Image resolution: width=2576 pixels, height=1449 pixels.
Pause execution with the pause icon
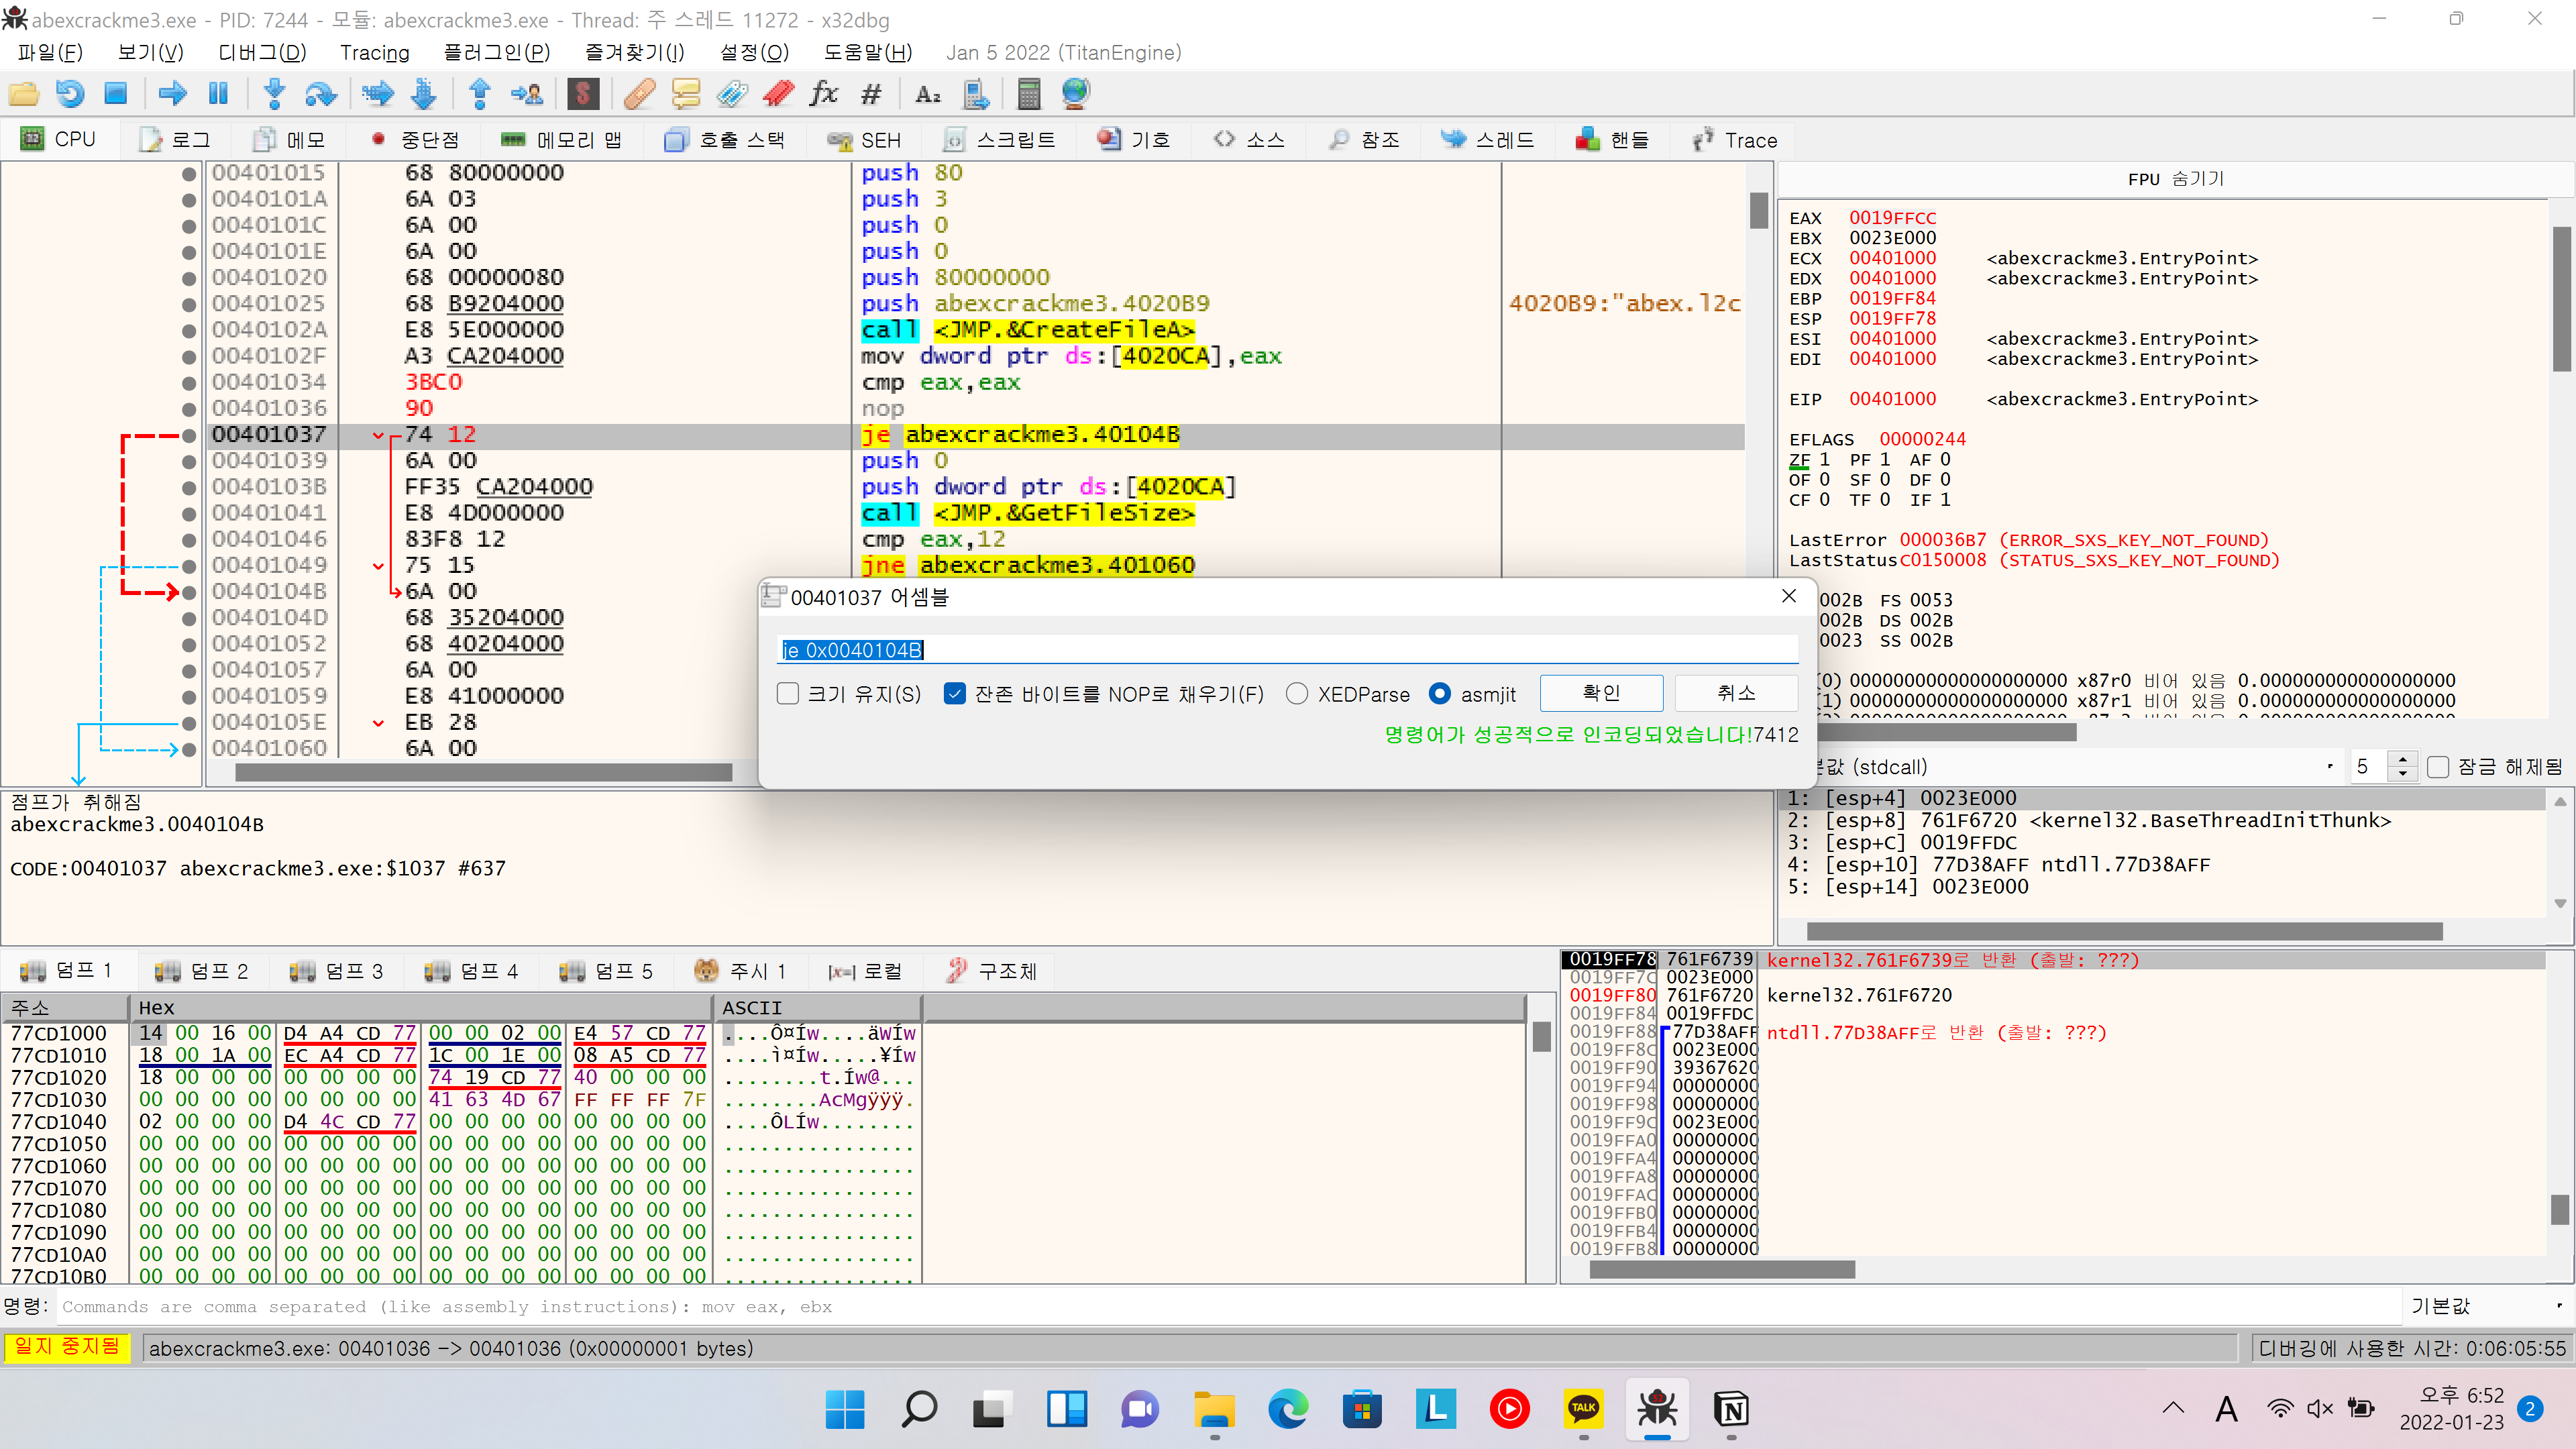pyautogui.click(x=218, y=95)
